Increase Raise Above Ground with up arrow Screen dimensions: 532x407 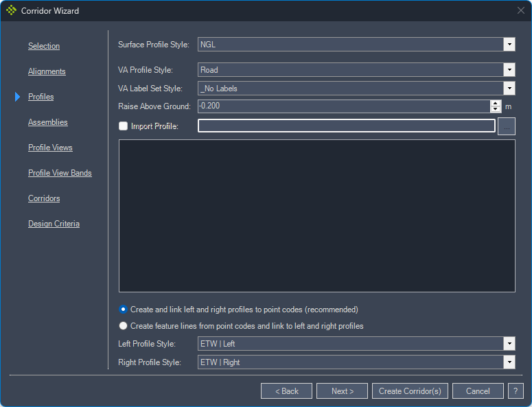point(496,104)
